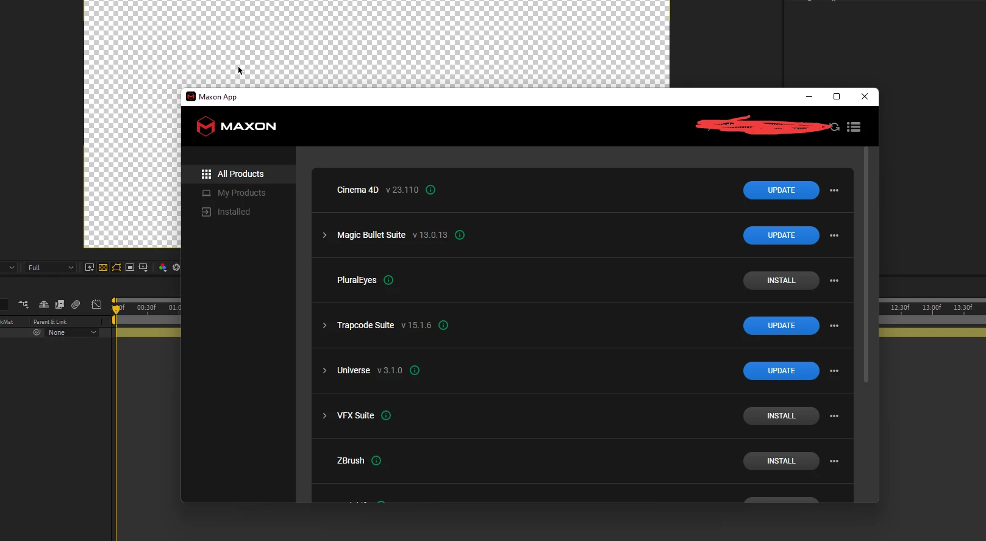The height and width of the screenshot is (541, 986).
Task: Open more options for Universe
Action: click(x=834, y=371)
